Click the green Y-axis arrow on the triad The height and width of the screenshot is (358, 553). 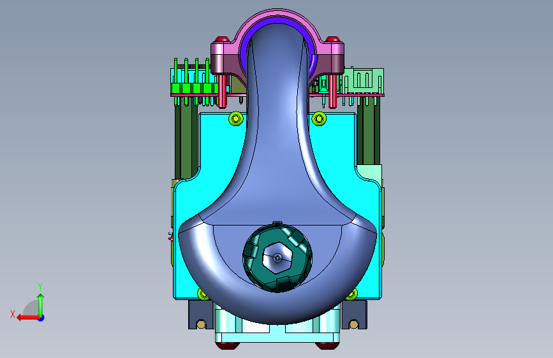coord(41,304)
